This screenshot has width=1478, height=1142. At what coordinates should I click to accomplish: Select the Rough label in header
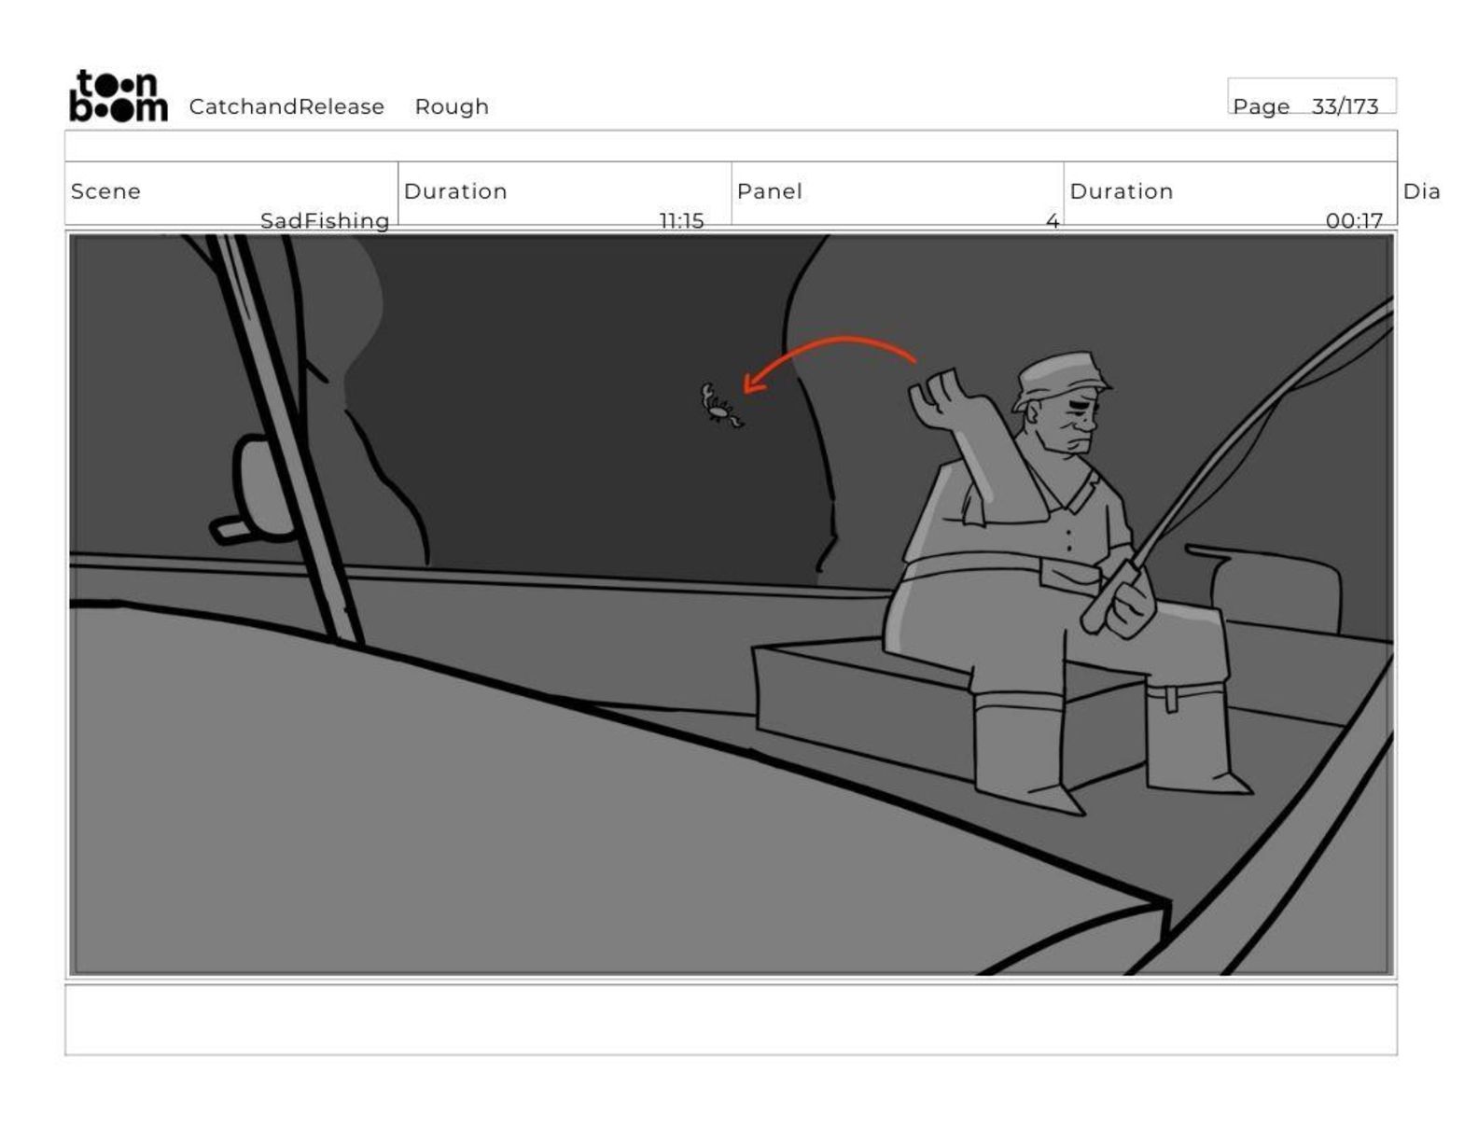(452, 106)
